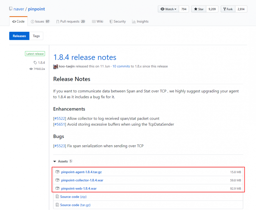
Task: Click the file icon for Source code (zip)
Action: [57, 197]
